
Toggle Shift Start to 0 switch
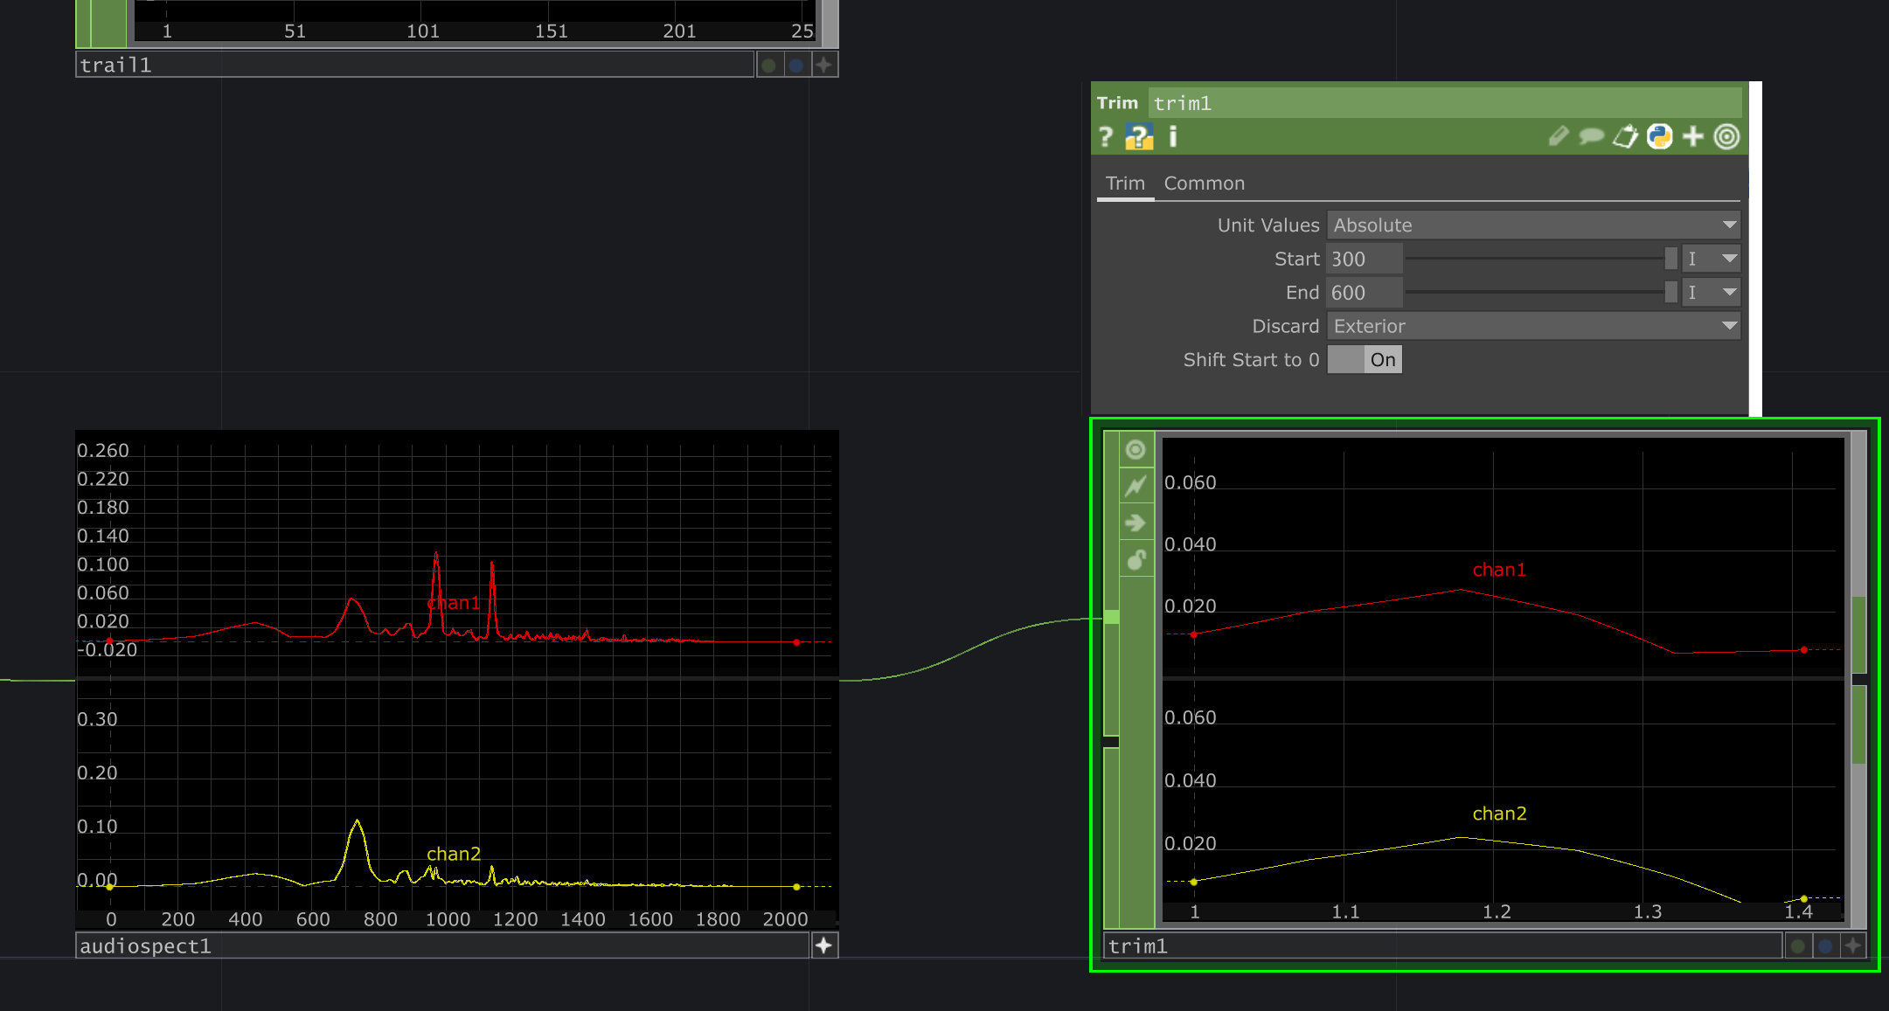[x=1365, y=360]
